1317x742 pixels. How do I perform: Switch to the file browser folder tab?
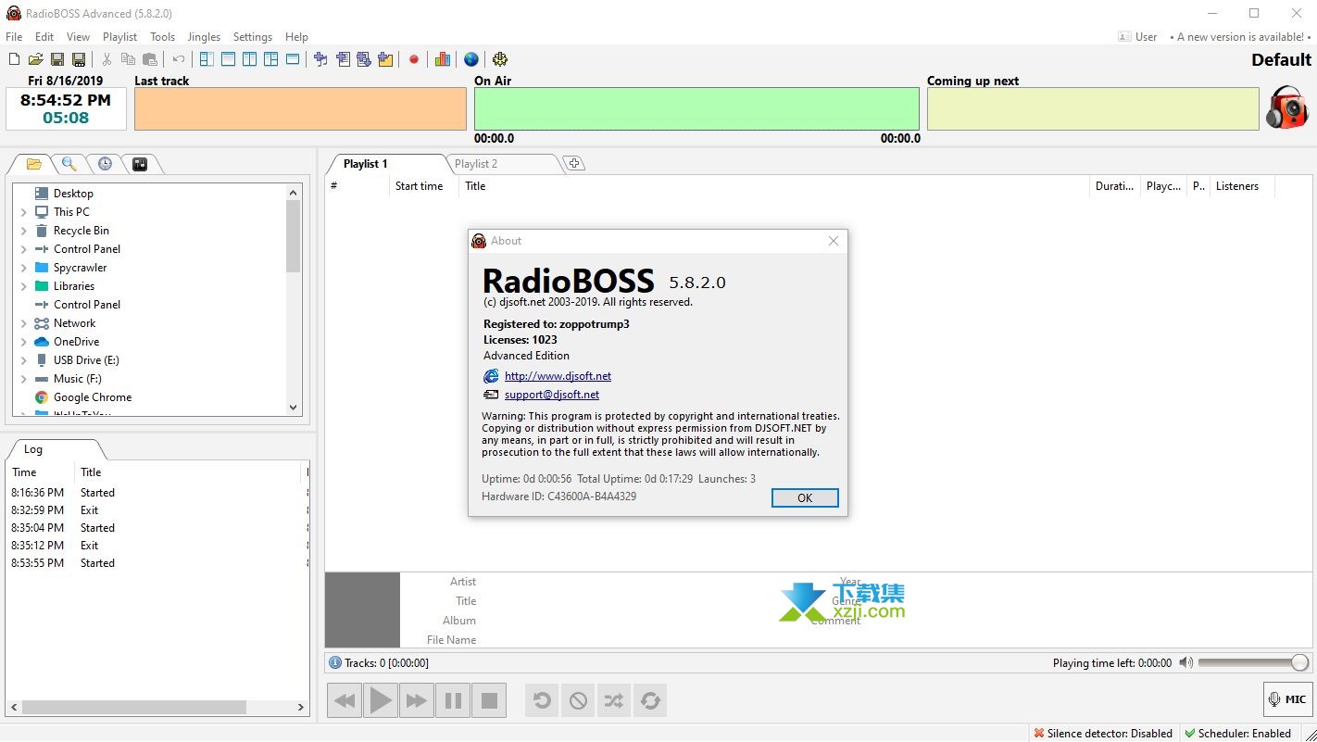click(34, 164)
